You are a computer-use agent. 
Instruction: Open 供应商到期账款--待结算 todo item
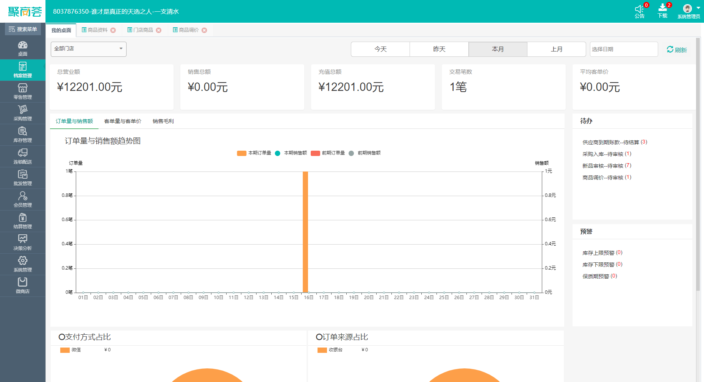[615, 142]
